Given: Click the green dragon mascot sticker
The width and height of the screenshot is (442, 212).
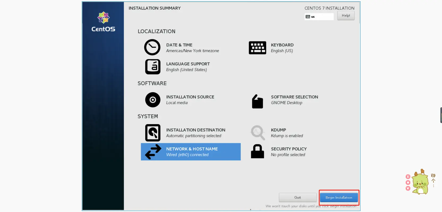Looking at the screenshot, I should pyautogui.click(x=420, y=182).
